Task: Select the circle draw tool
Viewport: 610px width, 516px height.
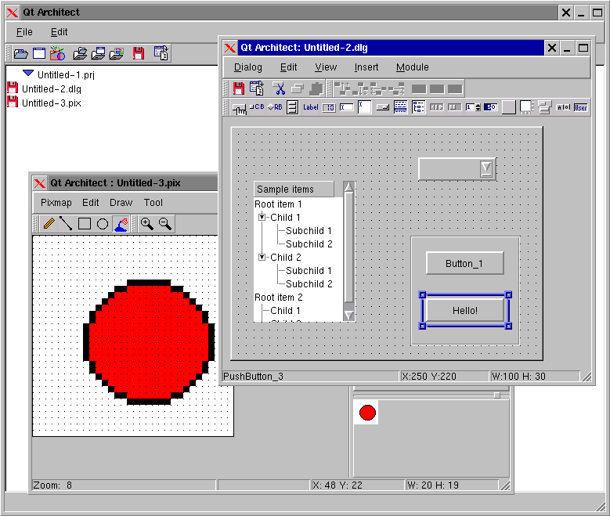Action: click(103, 224)
